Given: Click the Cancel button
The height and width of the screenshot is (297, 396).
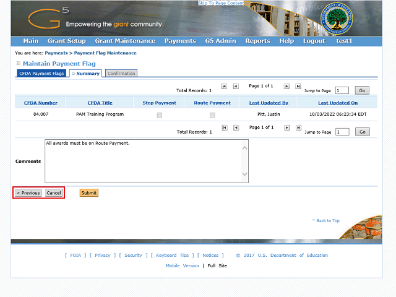Looking at the screenshot, I should 54,193.
